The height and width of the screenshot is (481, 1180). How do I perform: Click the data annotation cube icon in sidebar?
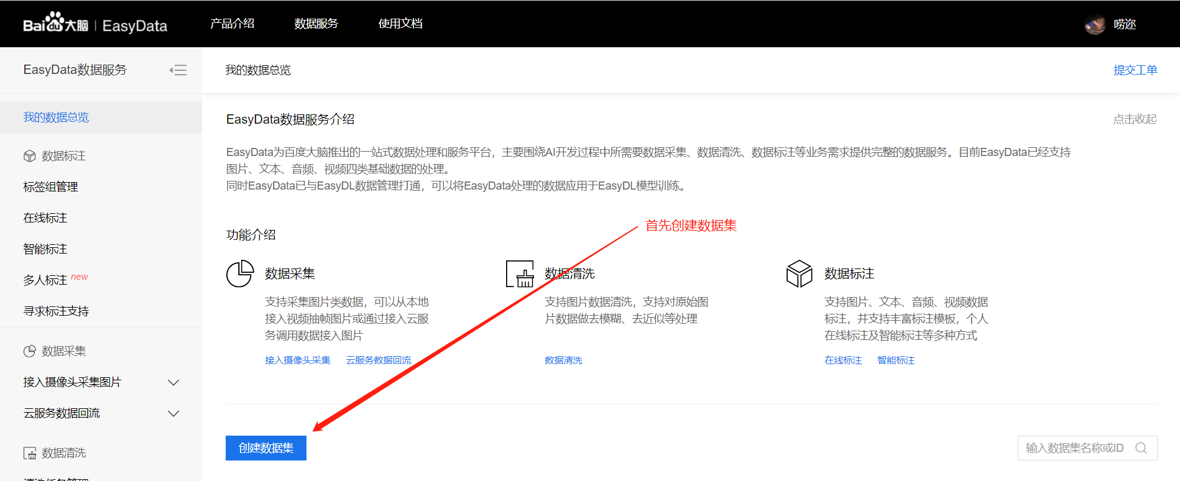29,156
